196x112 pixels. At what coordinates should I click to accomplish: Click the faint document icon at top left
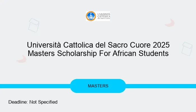tap(34, 25)
